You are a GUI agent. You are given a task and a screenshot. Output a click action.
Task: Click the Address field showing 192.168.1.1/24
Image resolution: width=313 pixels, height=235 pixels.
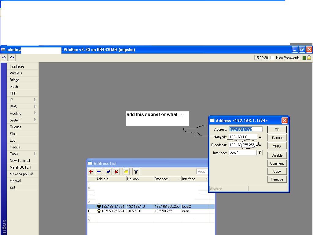[245, 129]
